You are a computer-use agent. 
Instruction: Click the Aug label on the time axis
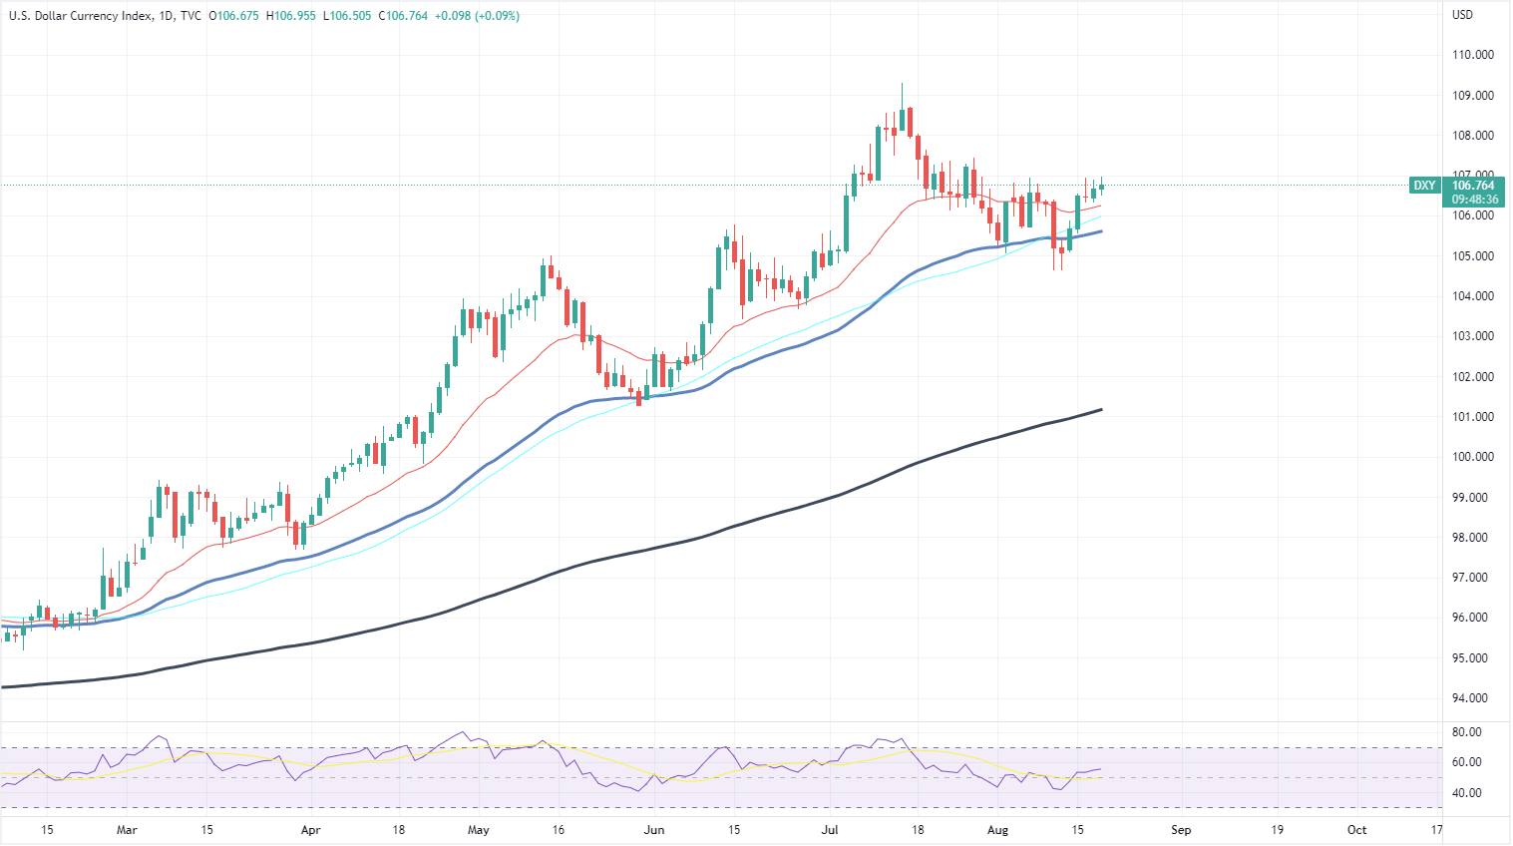[997, 830]
